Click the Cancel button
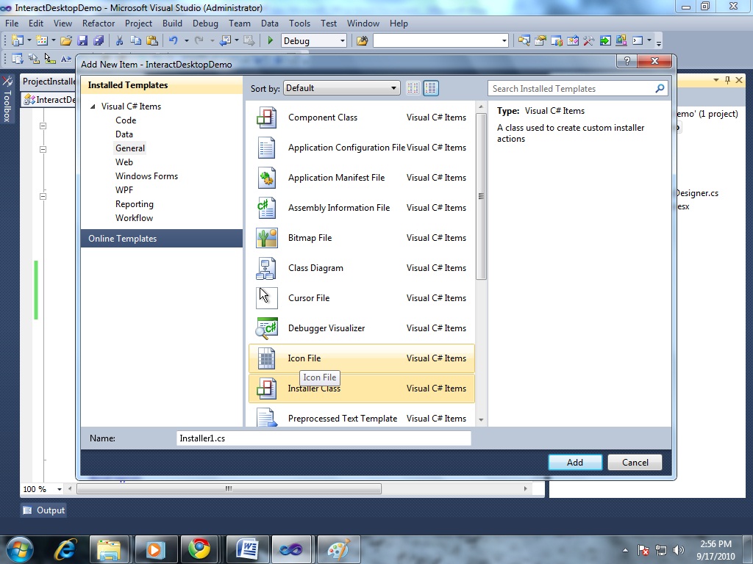753x564 pixels. point(635,463)
